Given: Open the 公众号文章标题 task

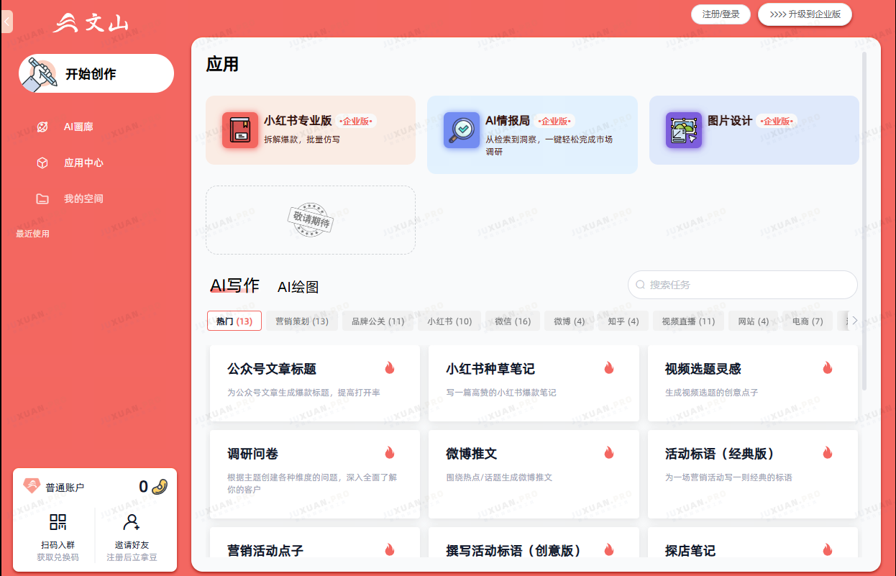Looking at the screenshot, I should pos(315,383).
